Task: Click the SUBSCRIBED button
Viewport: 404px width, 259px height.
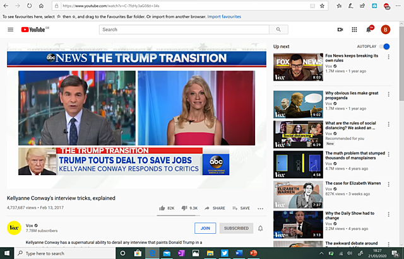Action: pos(236,228)
